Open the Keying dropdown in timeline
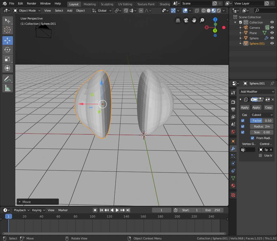The image size is (277, 241). click(38, 210)
